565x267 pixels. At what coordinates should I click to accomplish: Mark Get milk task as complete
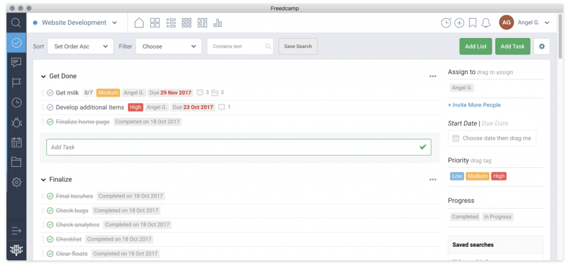(50, 92)
